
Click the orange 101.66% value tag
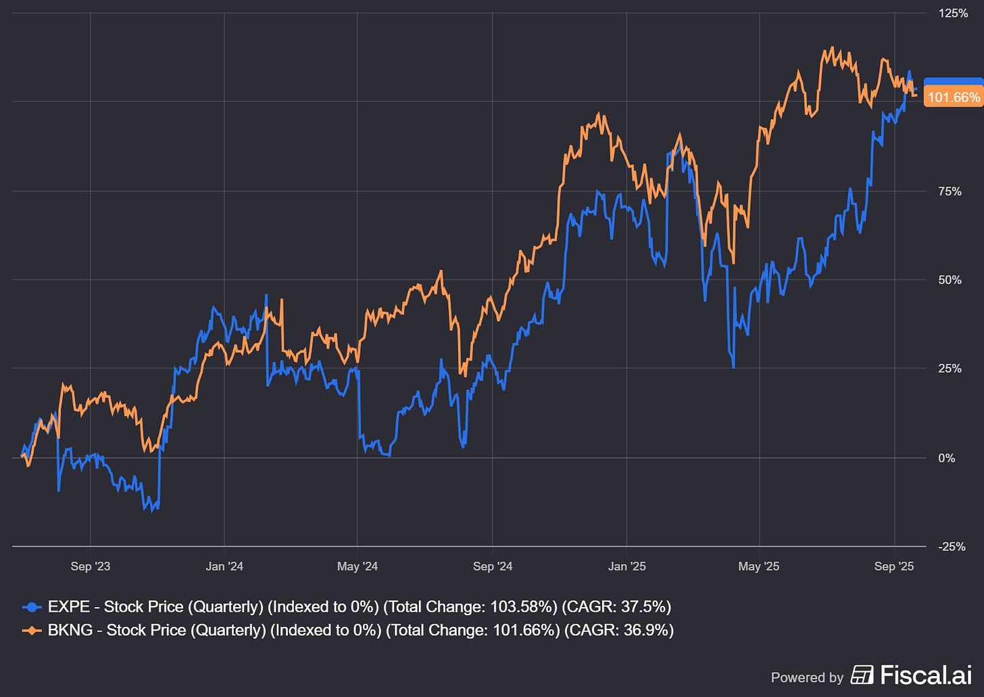click(953, 97)
